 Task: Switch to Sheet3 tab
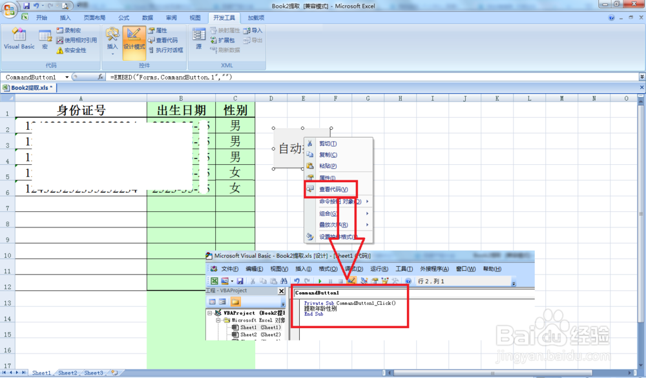coord(94,373)
